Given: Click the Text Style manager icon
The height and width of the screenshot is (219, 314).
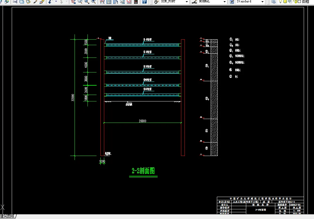Looking at the screenshot, I should [x=156, y=1].
